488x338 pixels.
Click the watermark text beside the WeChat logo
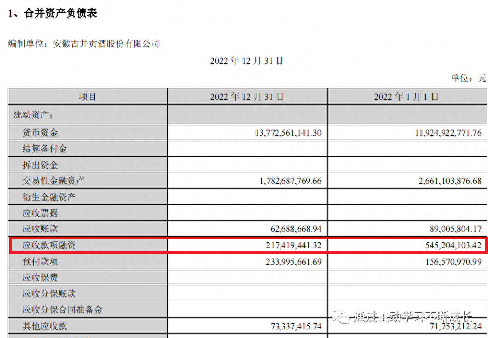point(413,317)
